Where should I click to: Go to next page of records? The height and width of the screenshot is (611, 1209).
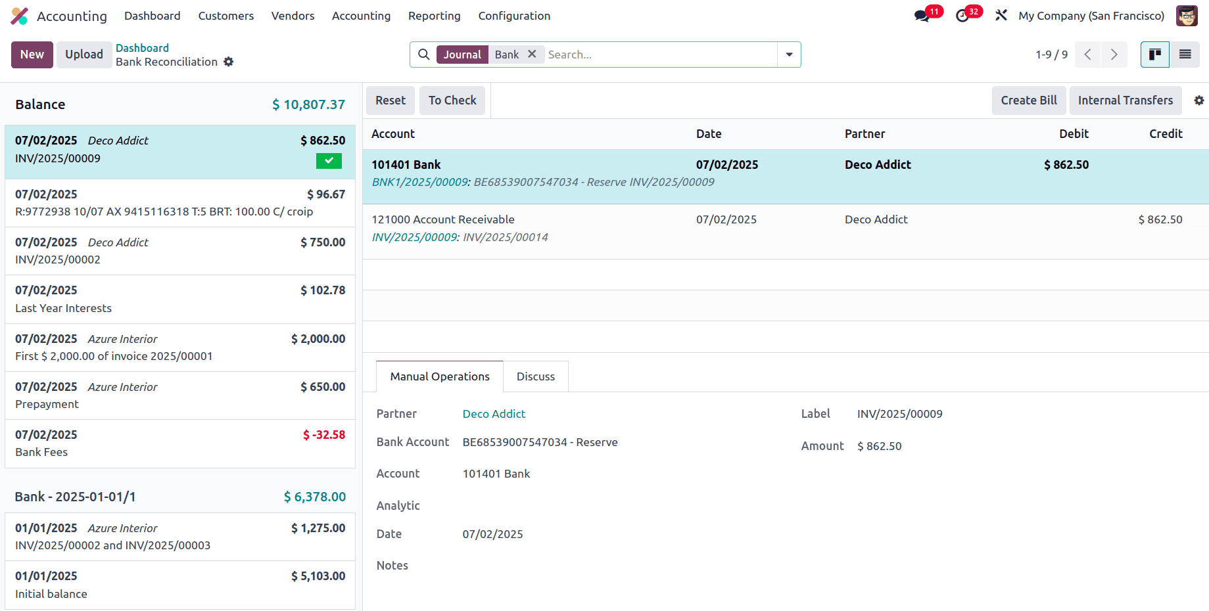click(1114, 55)
